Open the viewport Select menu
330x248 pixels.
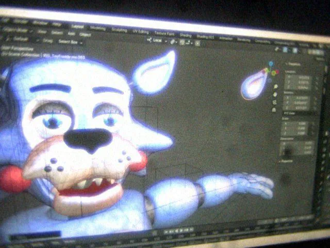57,33
